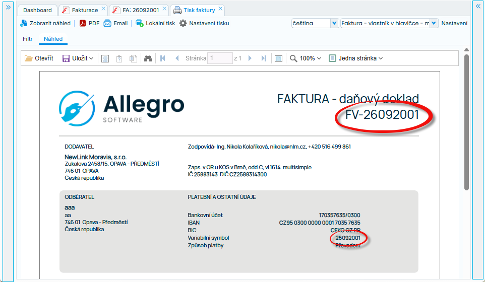
Task: Click Zobrazit náhled button
Action: coord(45,23)
